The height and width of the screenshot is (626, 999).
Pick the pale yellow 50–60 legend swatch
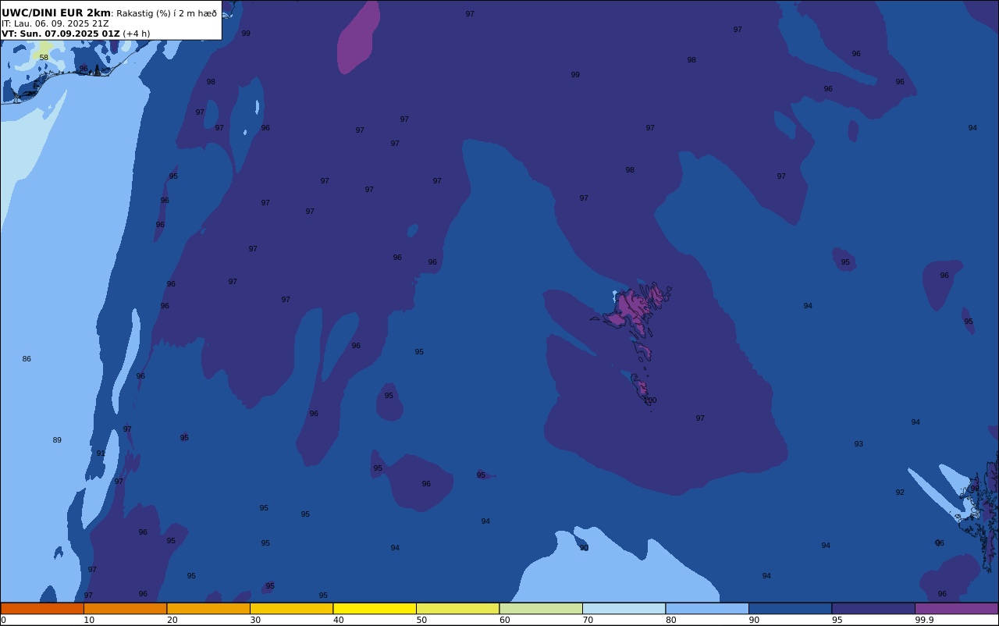tap(457, 608)
